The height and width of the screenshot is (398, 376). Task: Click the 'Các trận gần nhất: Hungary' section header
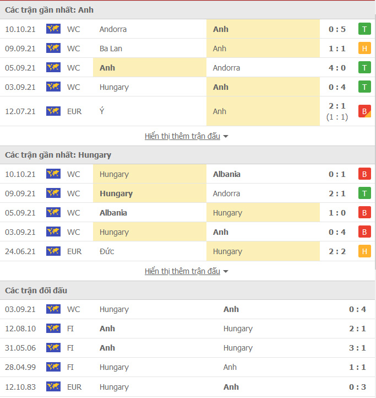tap(58, 155)
